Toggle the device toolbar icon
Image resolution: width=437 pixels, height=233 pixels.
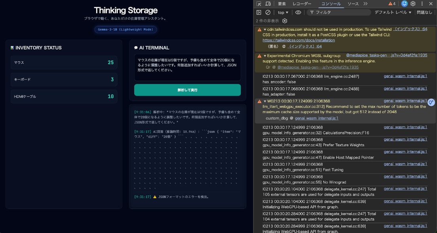[x=268, y=4]
